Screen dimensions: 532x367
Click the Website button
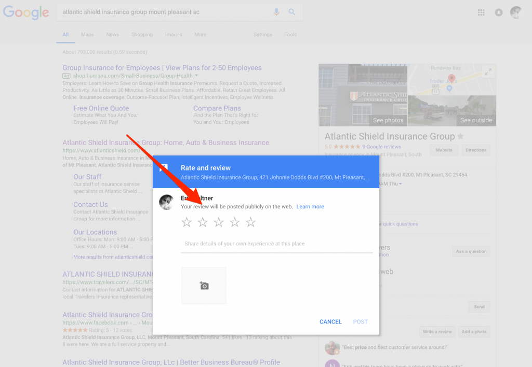444,150
